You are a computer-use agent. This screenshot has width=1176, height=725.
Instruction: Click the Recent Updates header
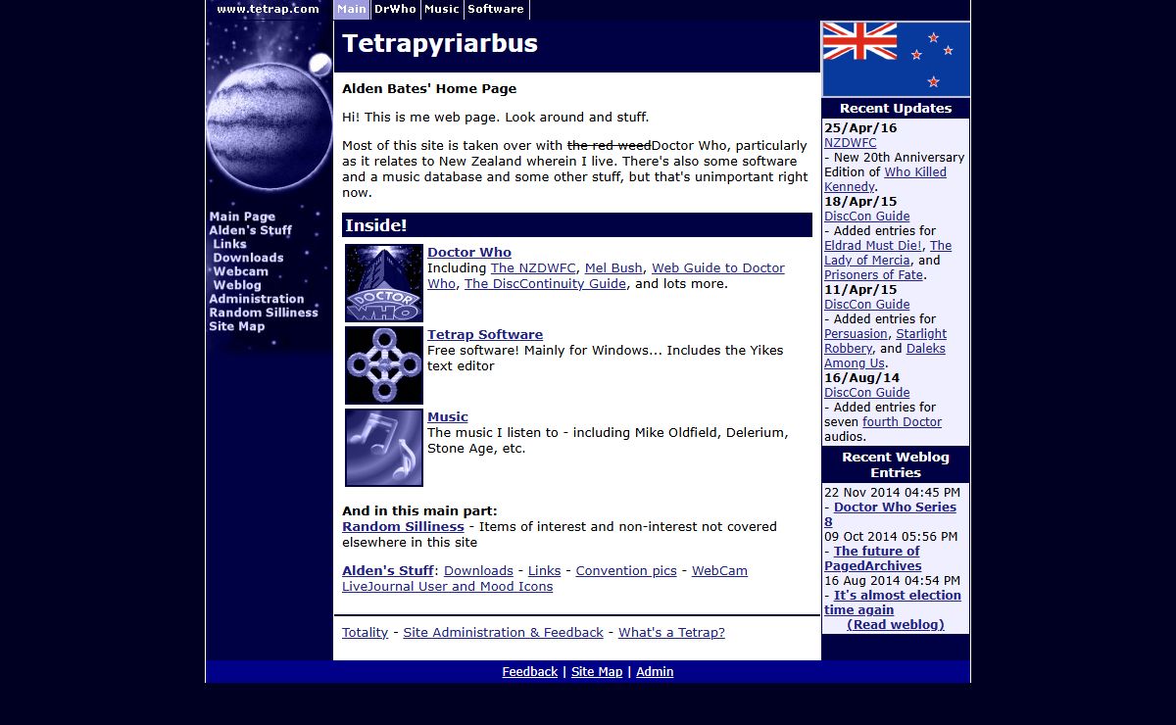click(896, 108)
